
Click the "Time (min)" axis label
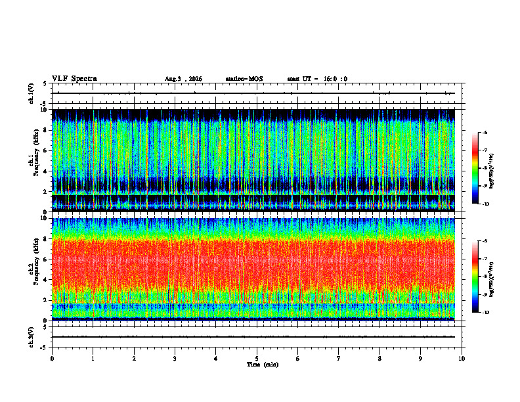click(x=263, y=365)
